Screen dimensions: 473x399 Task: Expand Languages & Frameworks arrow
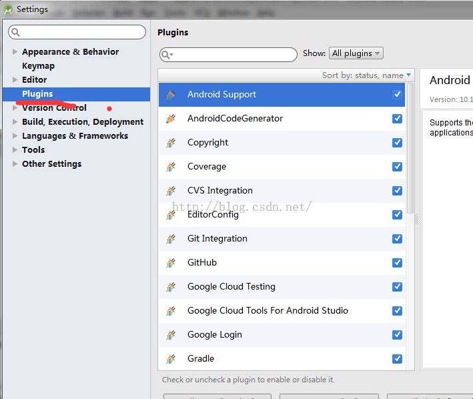15,135
